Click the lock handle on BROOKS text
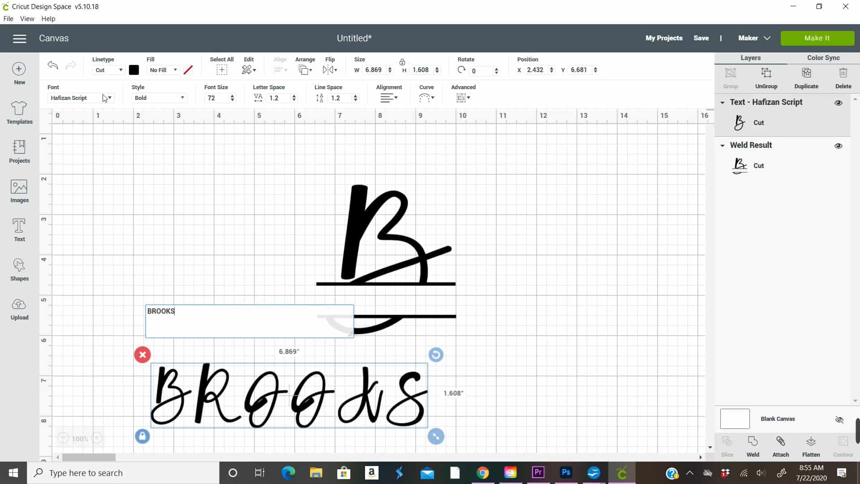 click(142, 436)
